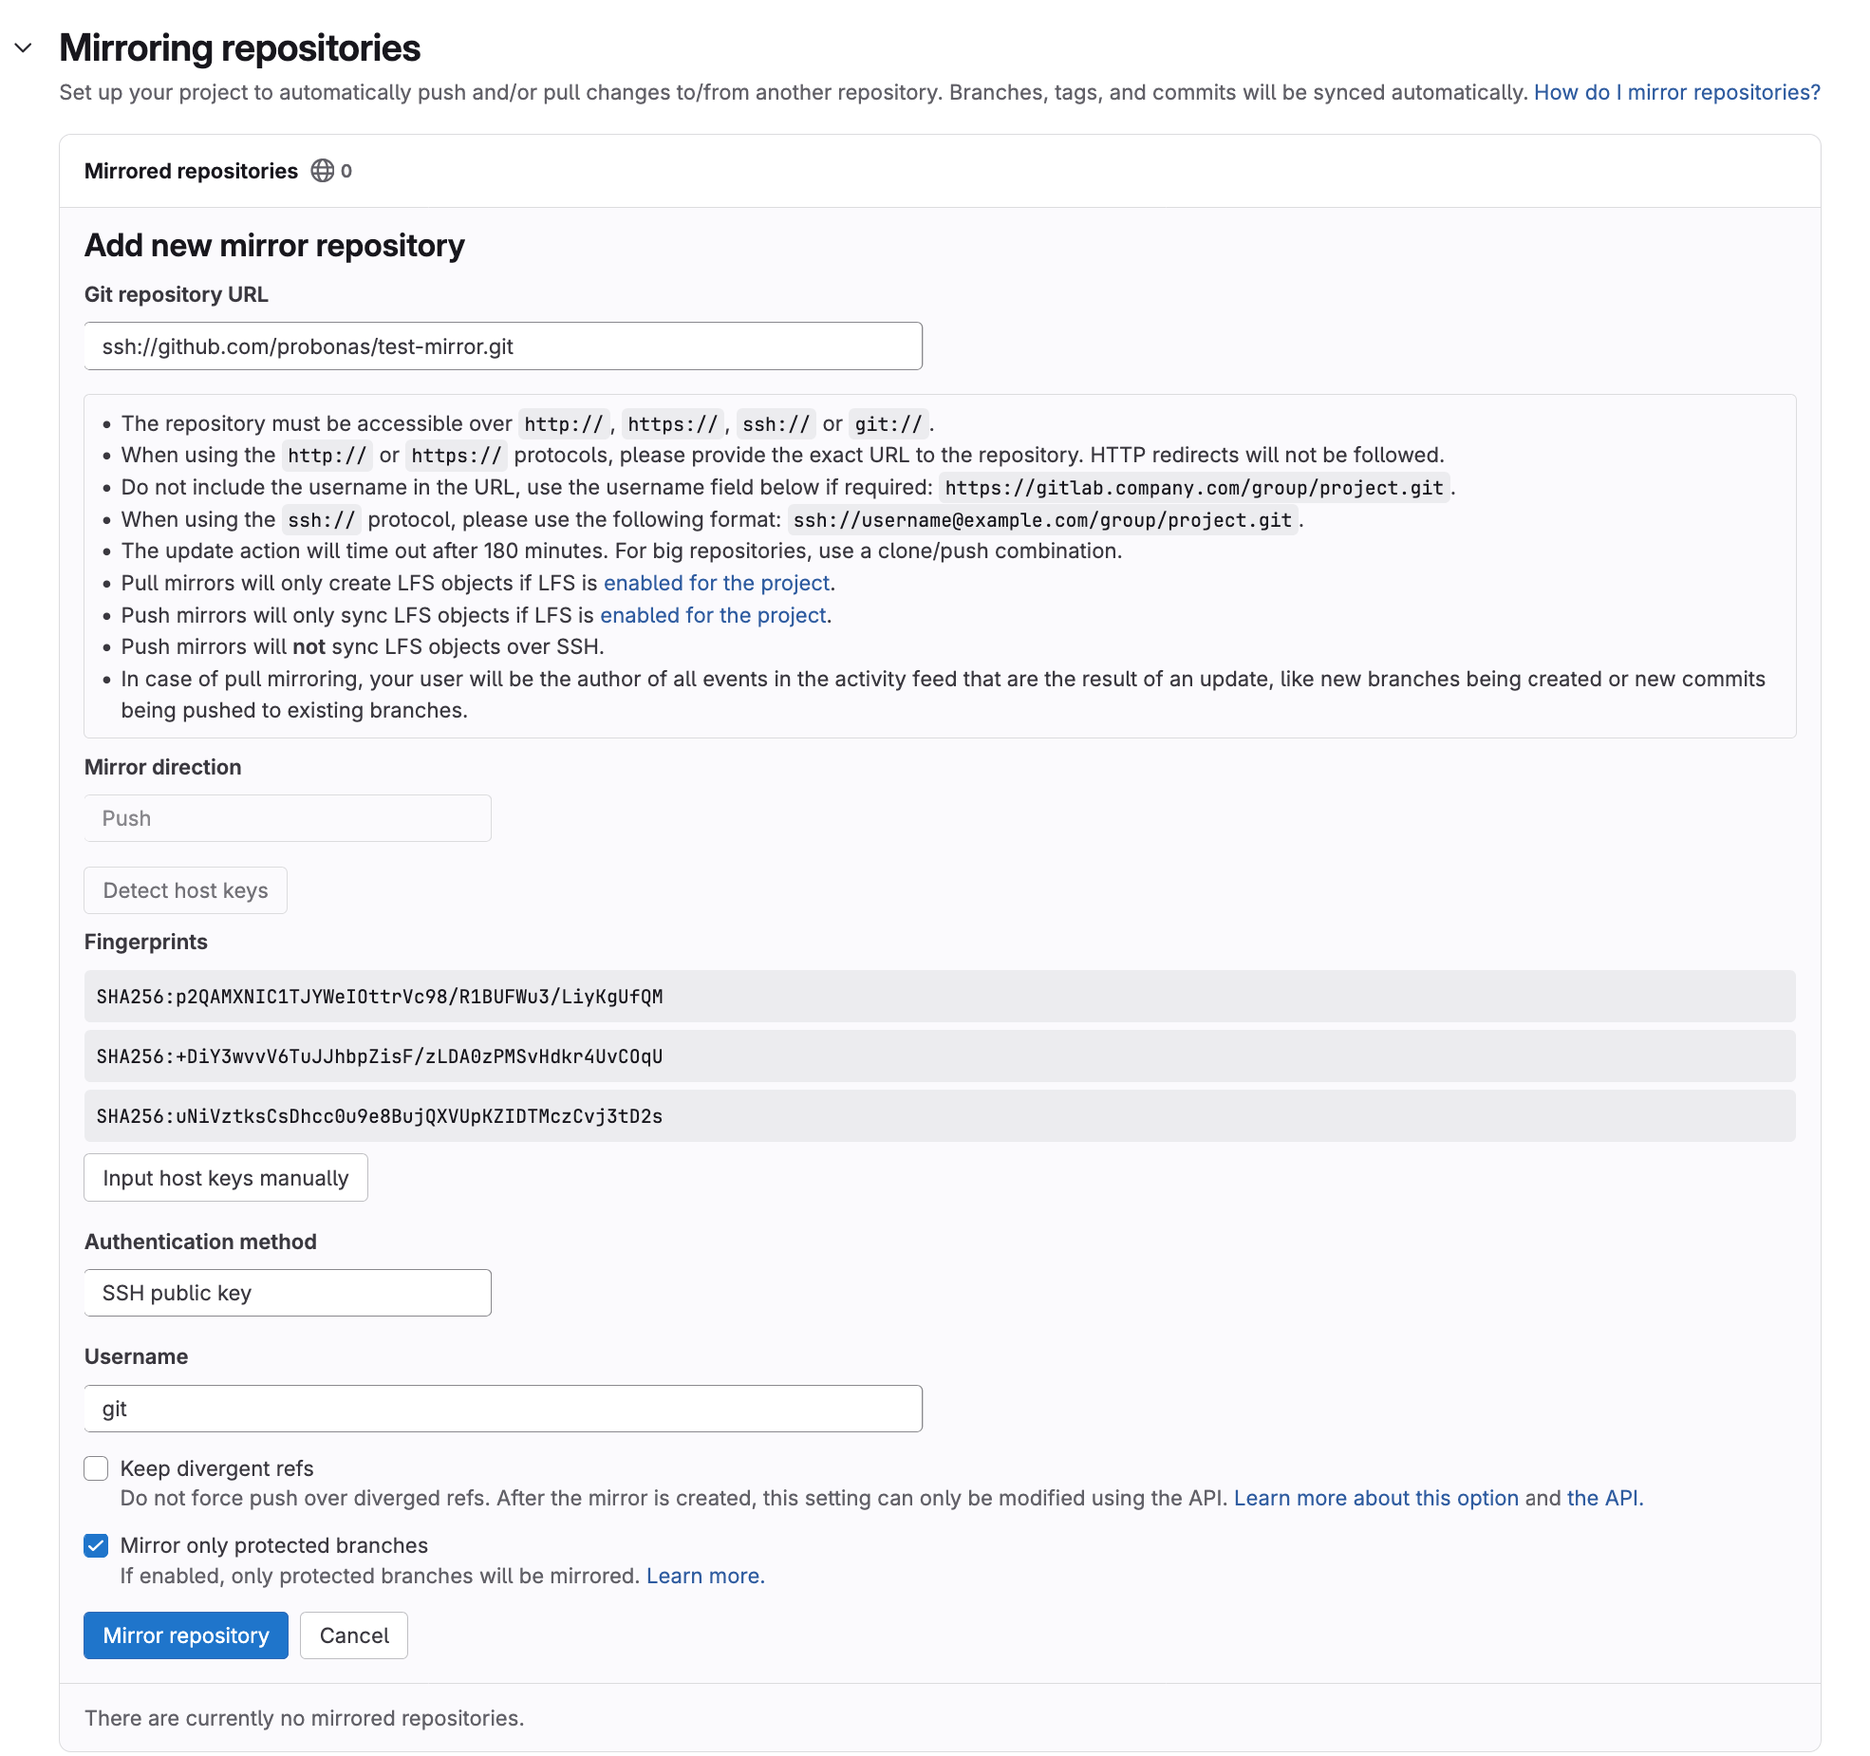Enable the Keep divergent refs checkbox

[x=96, y=1468]
